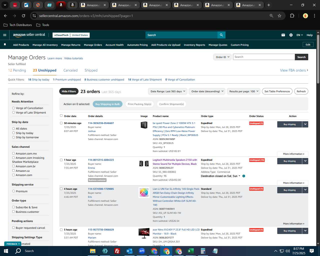Screen dimensions: 320x256
Task: Expand the Destination closed on Sat, Sun arrow
Action: click(x=239, y=176)
